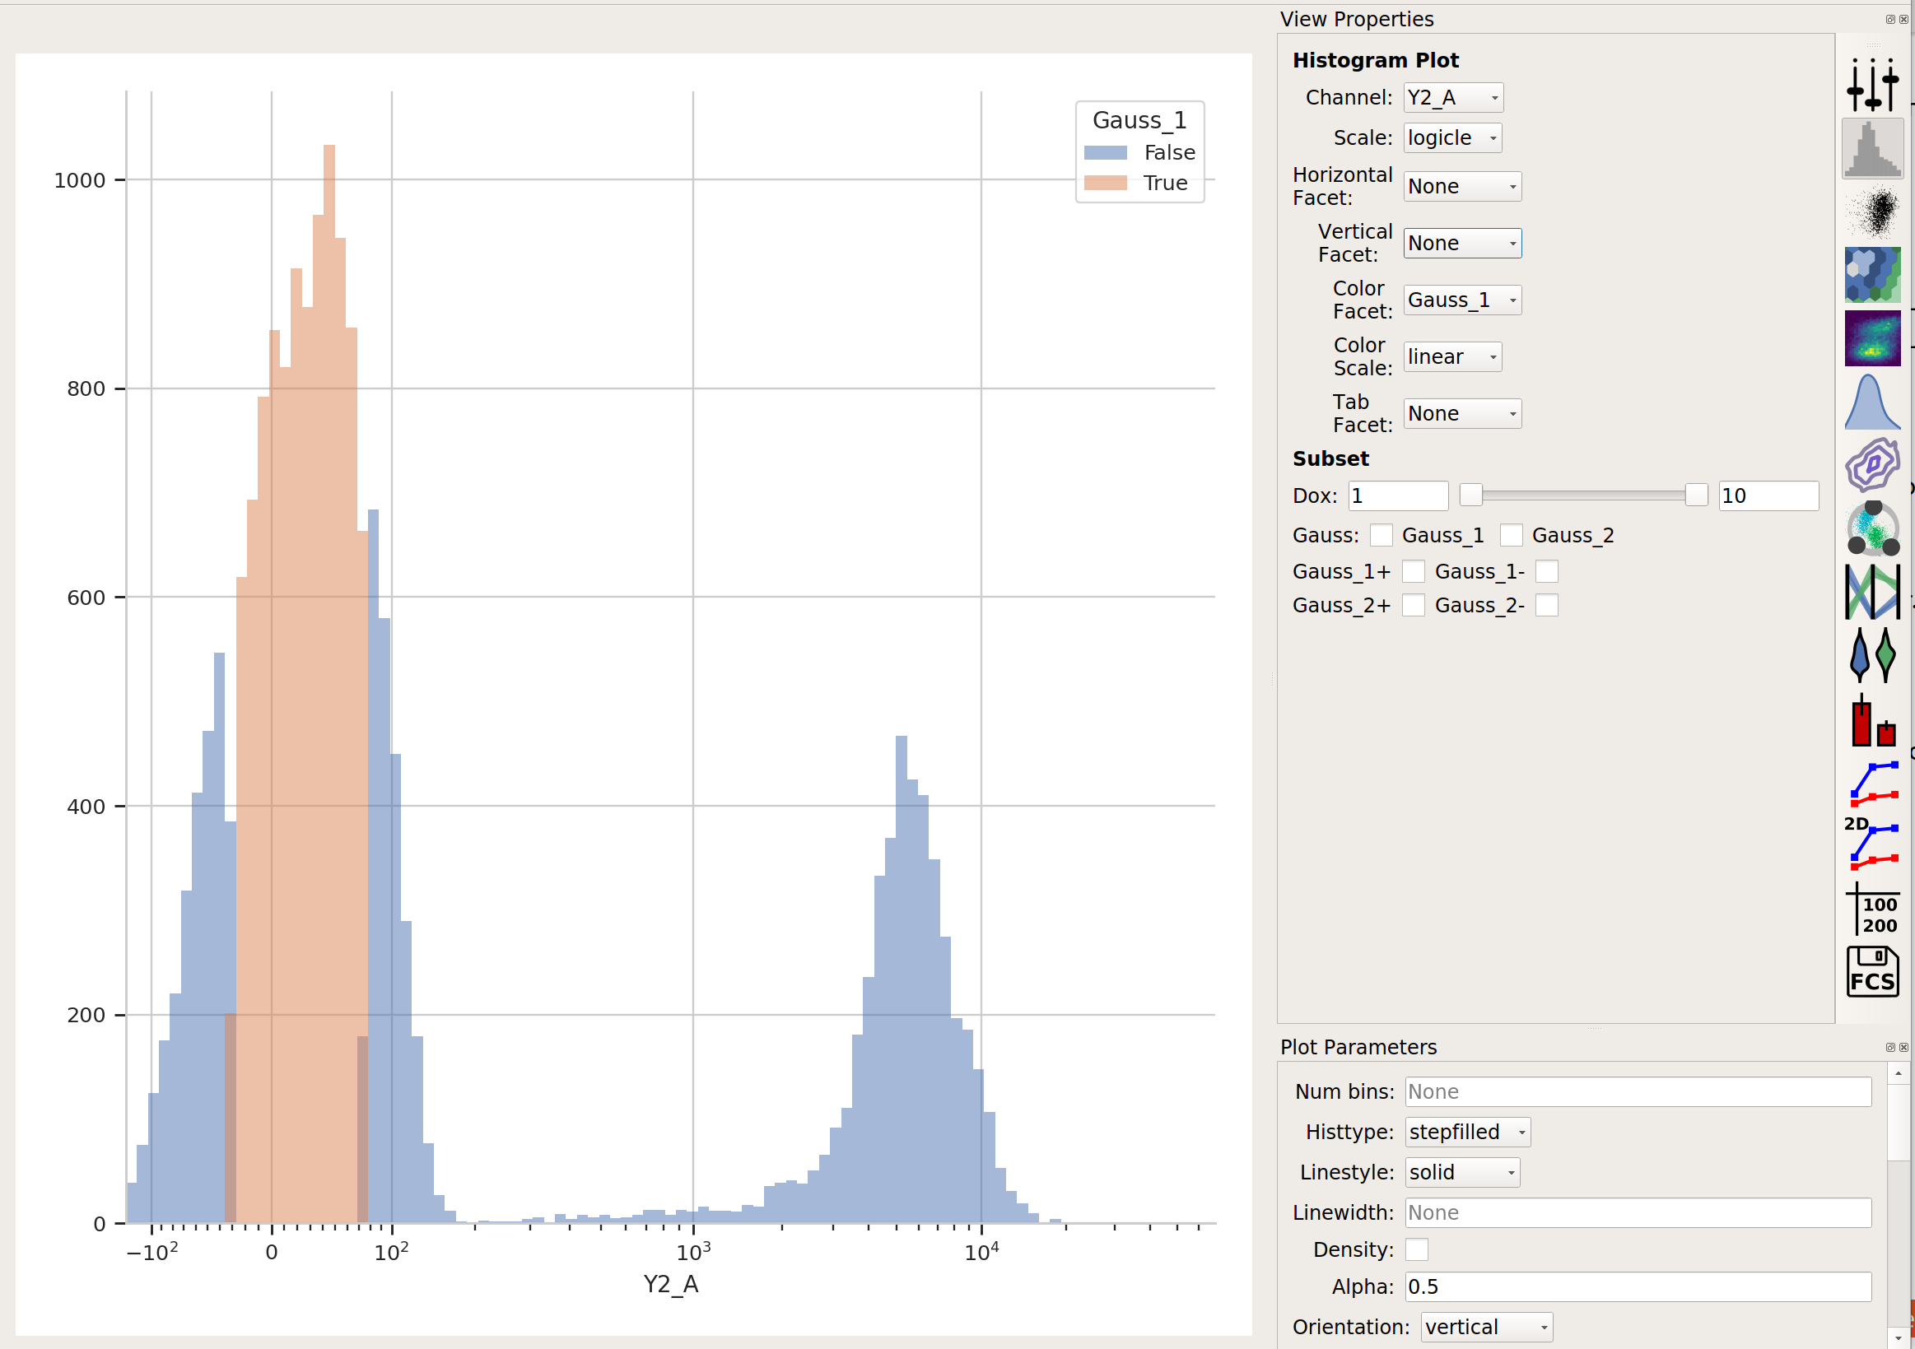This screenshot has height=1349, width=1915.
Task: Select the Histogram plot view icon
Action: 1872,148
